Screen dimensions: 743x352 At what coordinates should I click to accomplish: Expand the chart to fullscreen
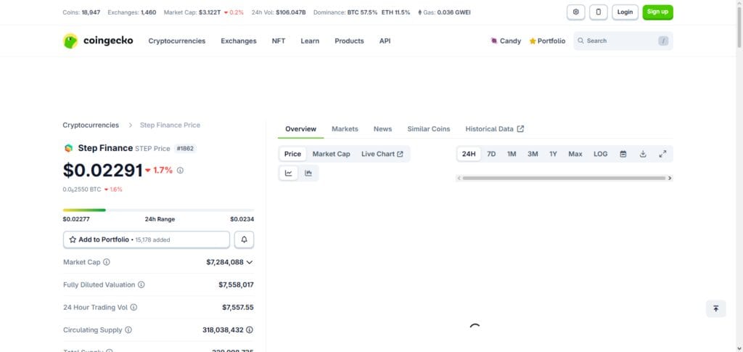(663, 154)
